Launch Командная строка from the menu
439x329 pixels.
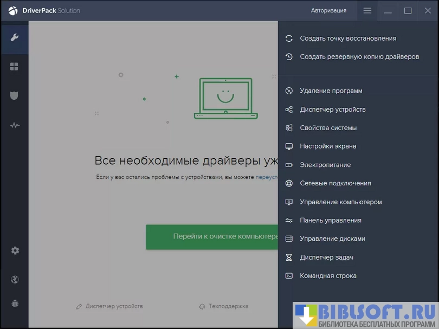[x=328, y=276]
